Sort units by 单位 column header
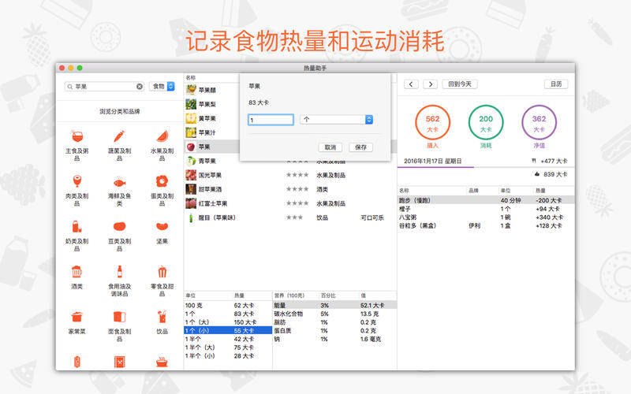This screenshot has width=631, height=394. tap(207, 295)
